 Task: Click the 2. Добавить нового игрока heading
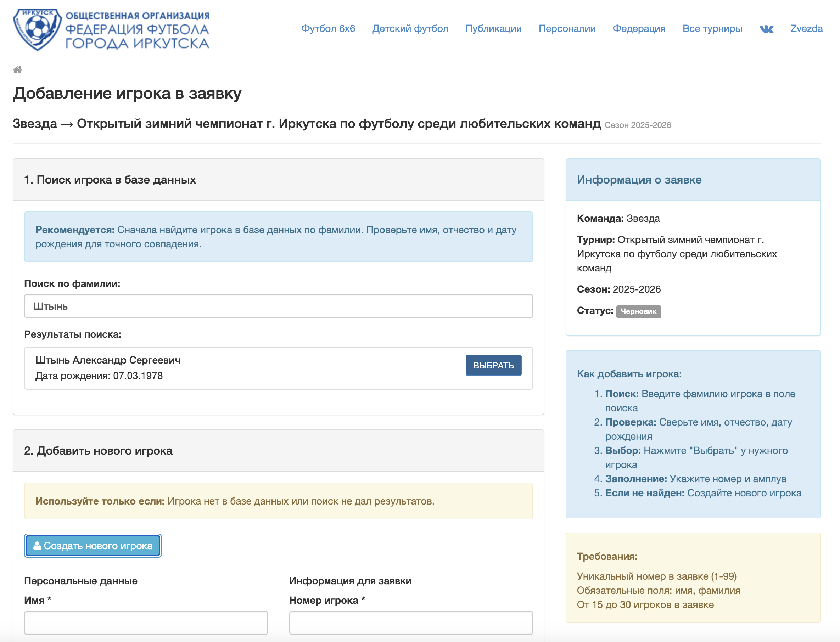98,451
